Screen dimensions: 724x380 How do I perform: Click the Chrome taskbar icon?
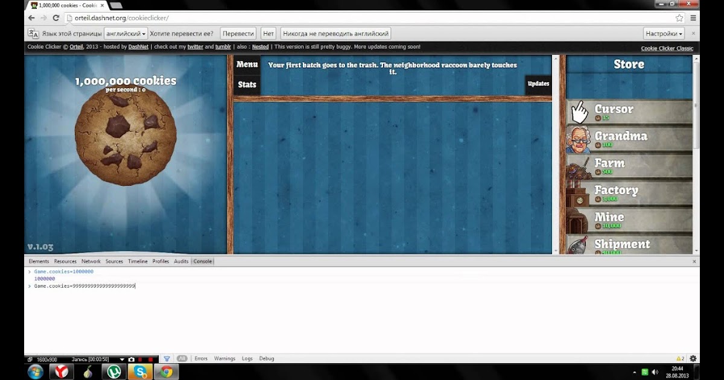pyautogui.click(x=167, y=372)
